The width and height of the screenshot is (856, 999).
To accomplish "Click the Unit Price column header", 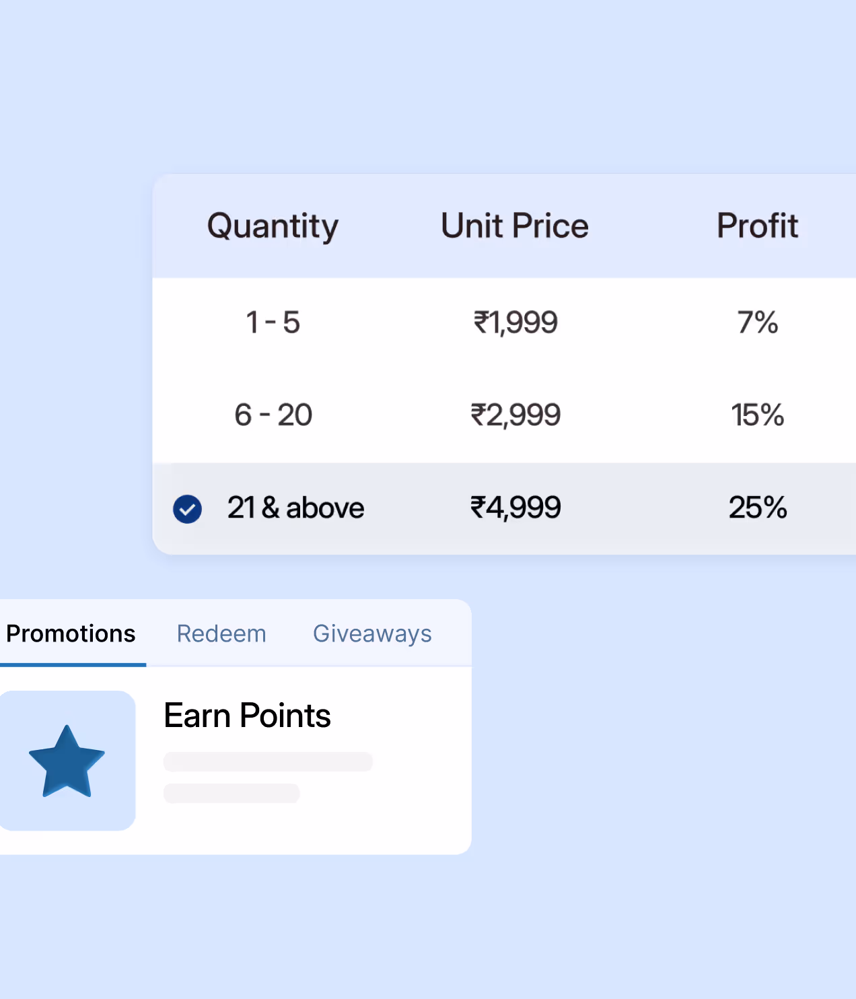I will tap(514, 226).
